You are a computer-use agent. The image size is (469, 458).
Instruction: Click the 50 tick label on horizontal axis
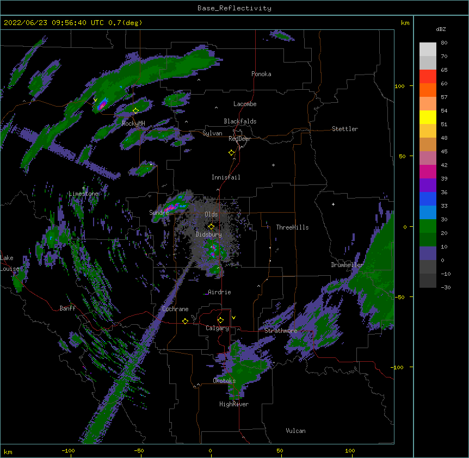coord(280,450)
